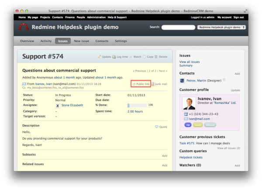Switch to the Issues tab
Screen dimensions: 262x190
tap(62, 41)
